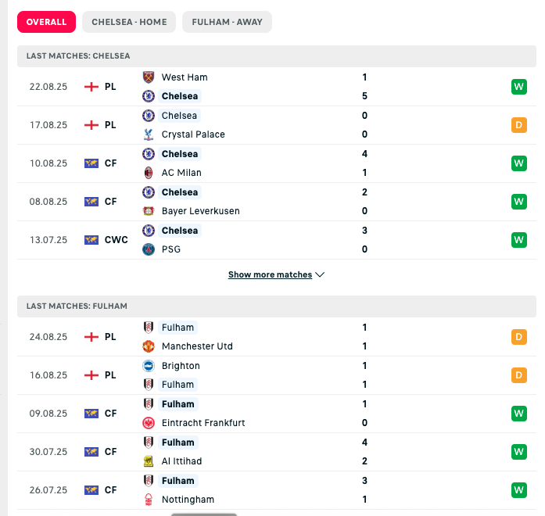
Task: Click the chevron beside Show more matches
Action: coord(320,275)
